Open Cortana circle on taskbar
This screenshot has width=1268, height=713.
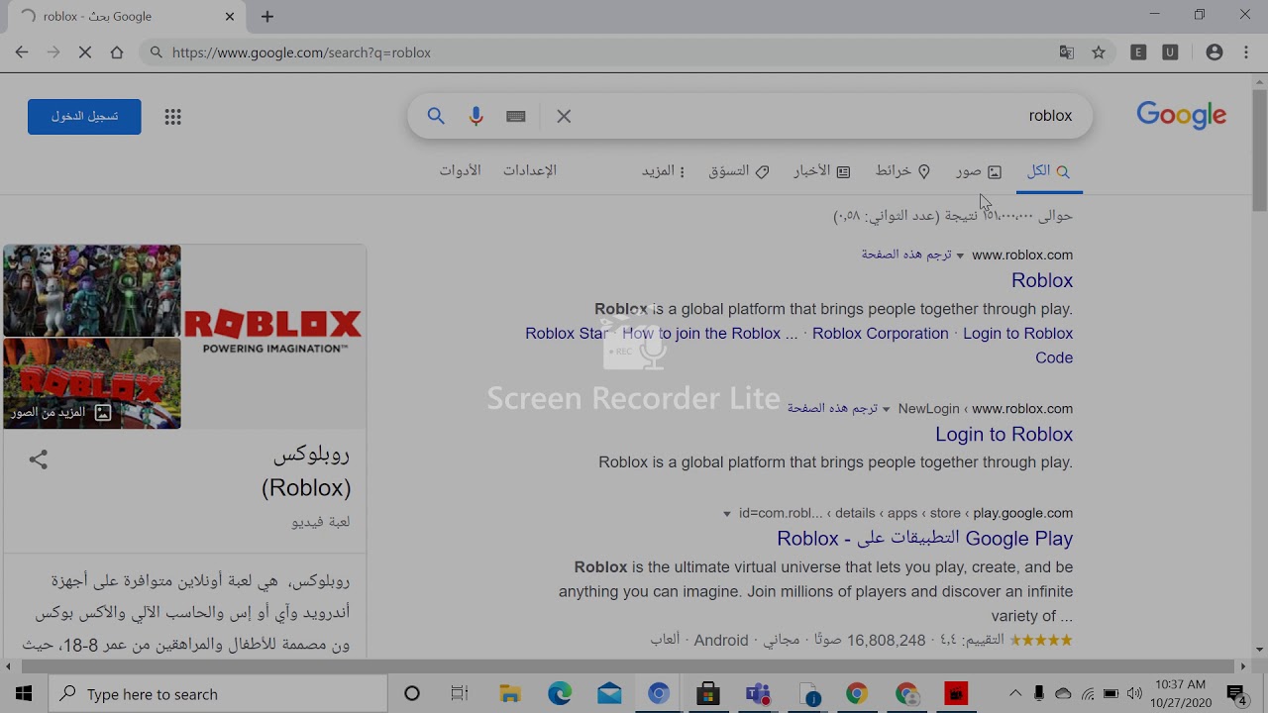(x=412, y=693)
